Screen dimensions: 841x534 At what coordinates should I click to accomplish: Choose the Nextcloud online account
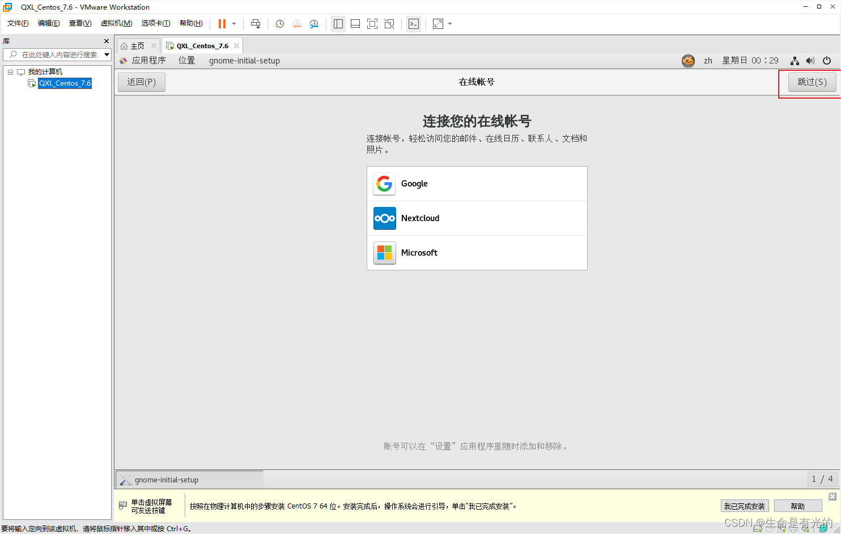point(477,218)
